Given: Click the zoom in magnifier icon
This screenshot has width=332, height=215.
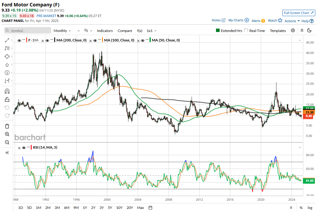Looking at the screenshot, I should tap(7, 134).
